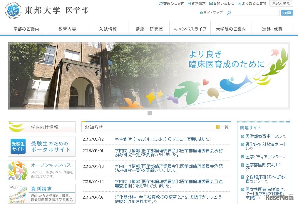Open 消化器外科 金子弘真教授 news link

tap(168, 199)
